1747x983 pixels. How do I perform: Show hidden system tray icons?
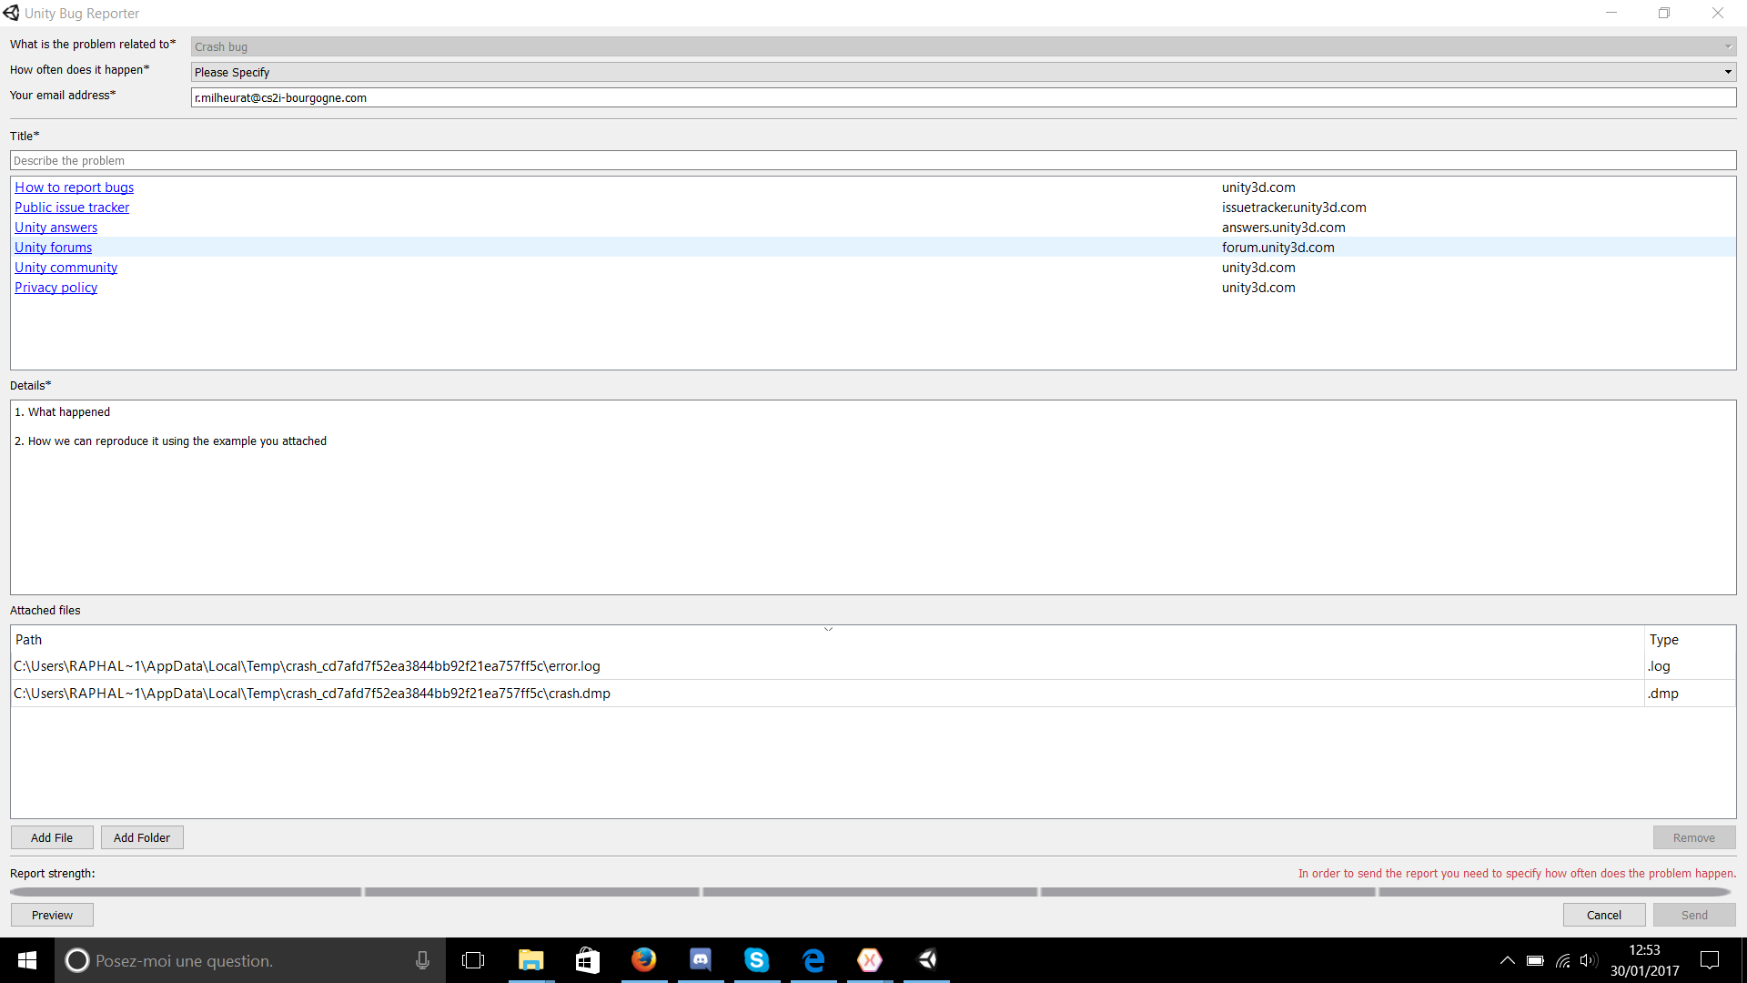click(1508, 960)
